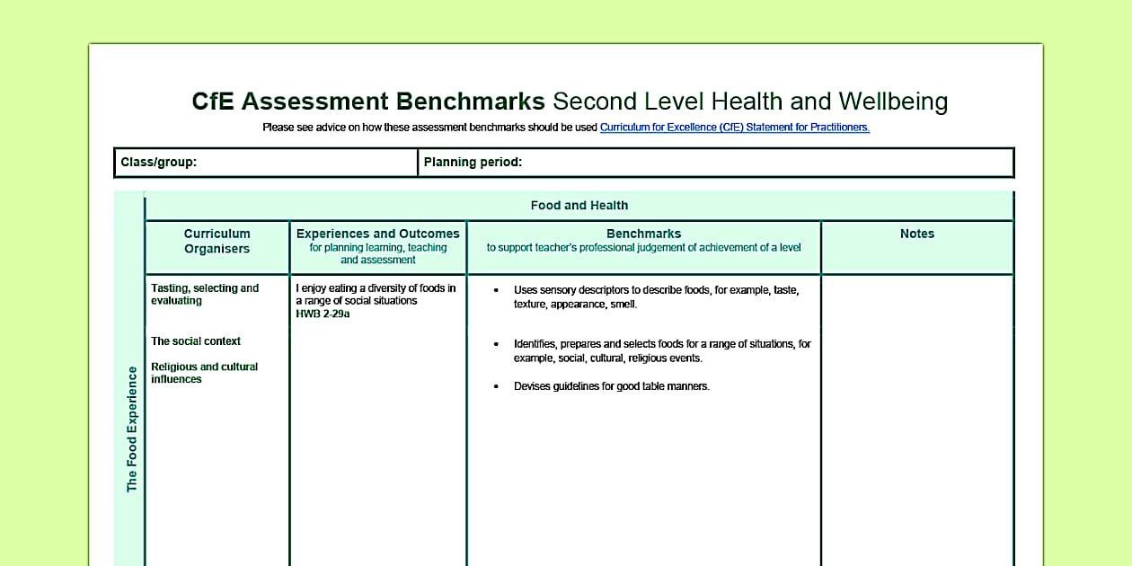Screen dimensions: 1132x566
Task: Open the Curriculum for Excellence Statement for Practitioners link
Action: click(x=734, y=127)
